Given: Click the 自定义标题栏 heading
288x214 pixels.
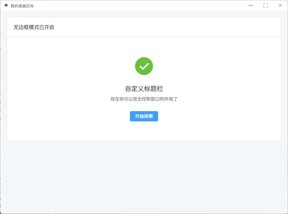Looking at the screenshot, I should coord(144,89).
